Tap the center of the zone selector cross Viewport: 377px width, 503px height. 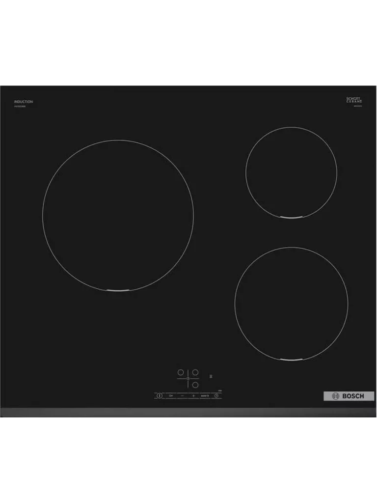click(188, 379)
